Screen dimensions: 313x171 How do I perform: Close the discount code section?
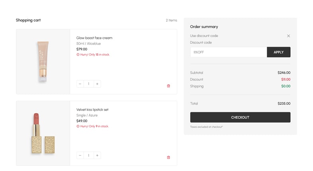pyautogui.click(x=288, y=36)
